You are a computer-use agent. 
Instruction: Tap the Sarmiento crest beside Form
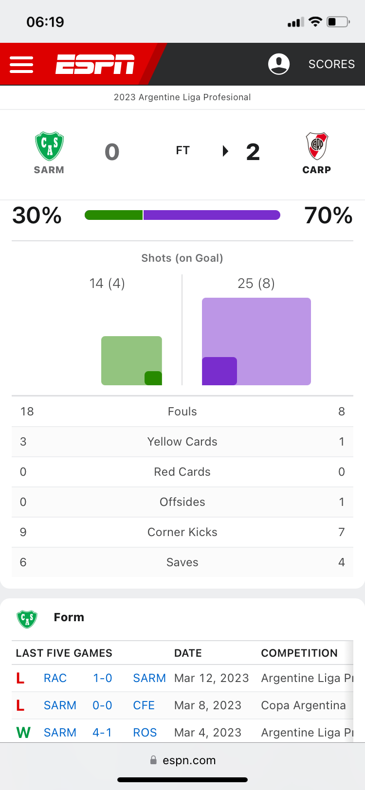tap(27, 619)
